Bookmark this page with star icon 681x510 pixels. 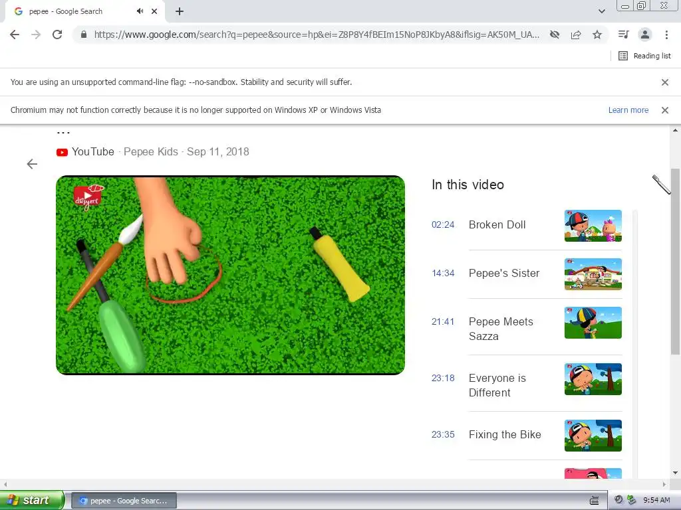click(x=597, y=35)
